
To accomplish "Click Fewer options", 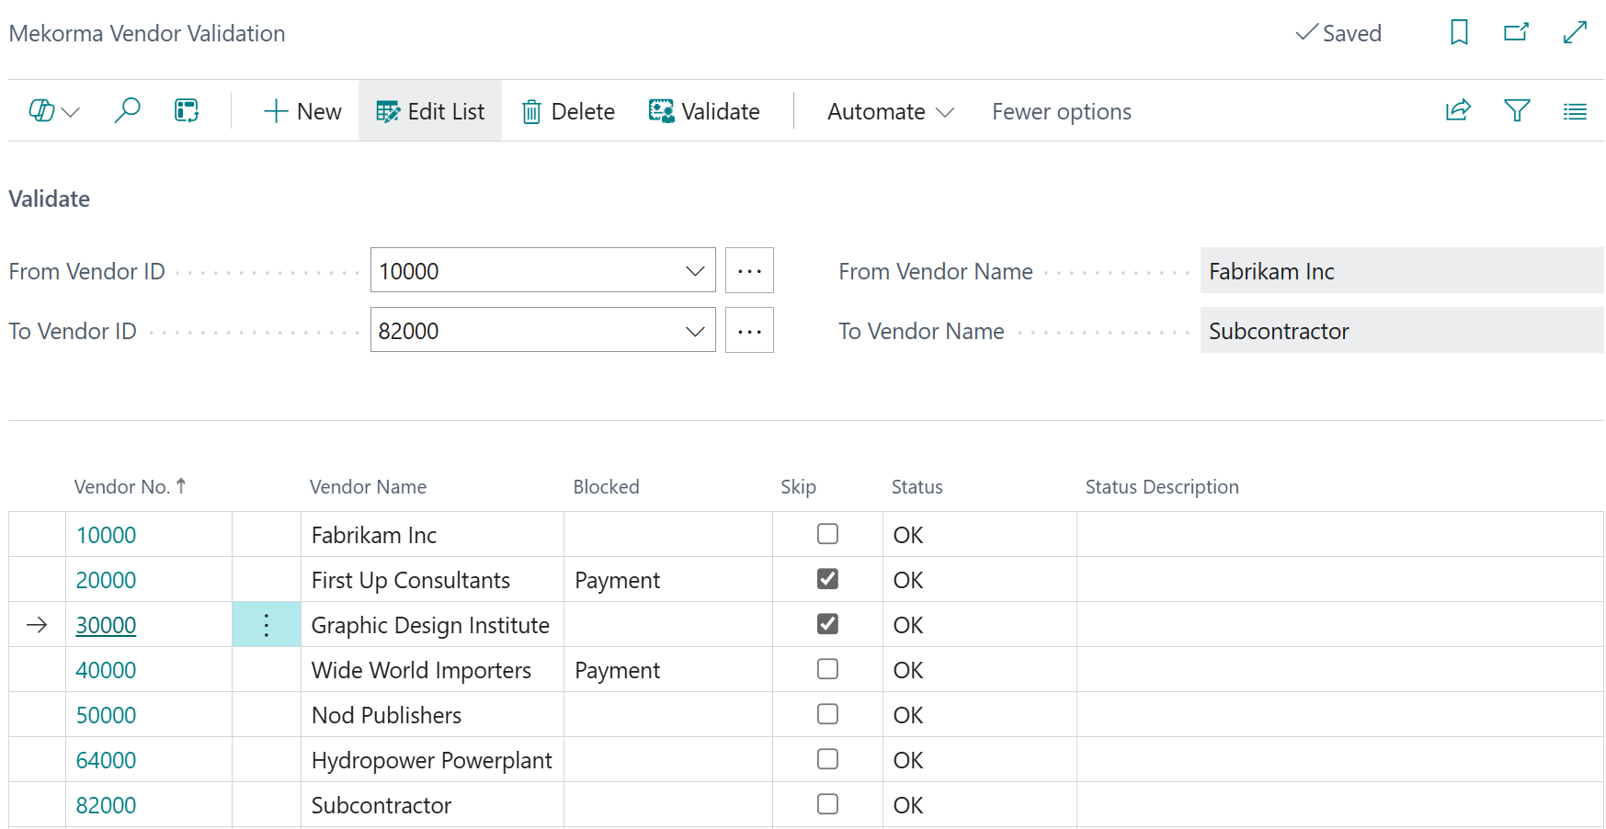I will (1061, 111).
